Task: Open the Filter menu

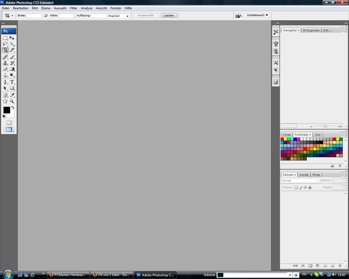Action: 73,8
